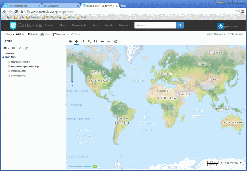
Task: Click in the Search input field
Action: pyautogui.click(x=155, y=26)
